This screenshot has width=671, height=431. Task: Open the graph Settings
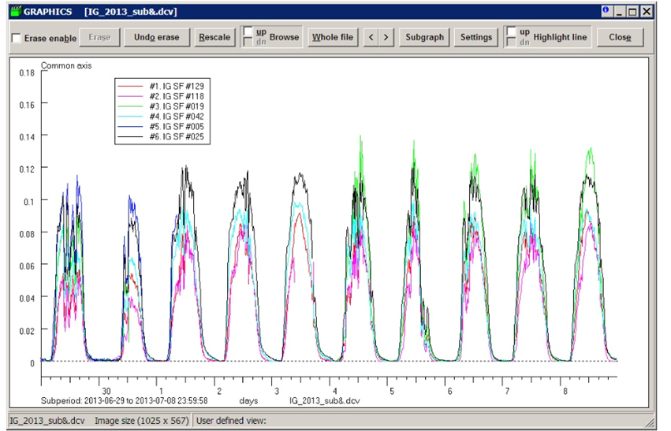(x=475, y=37)
